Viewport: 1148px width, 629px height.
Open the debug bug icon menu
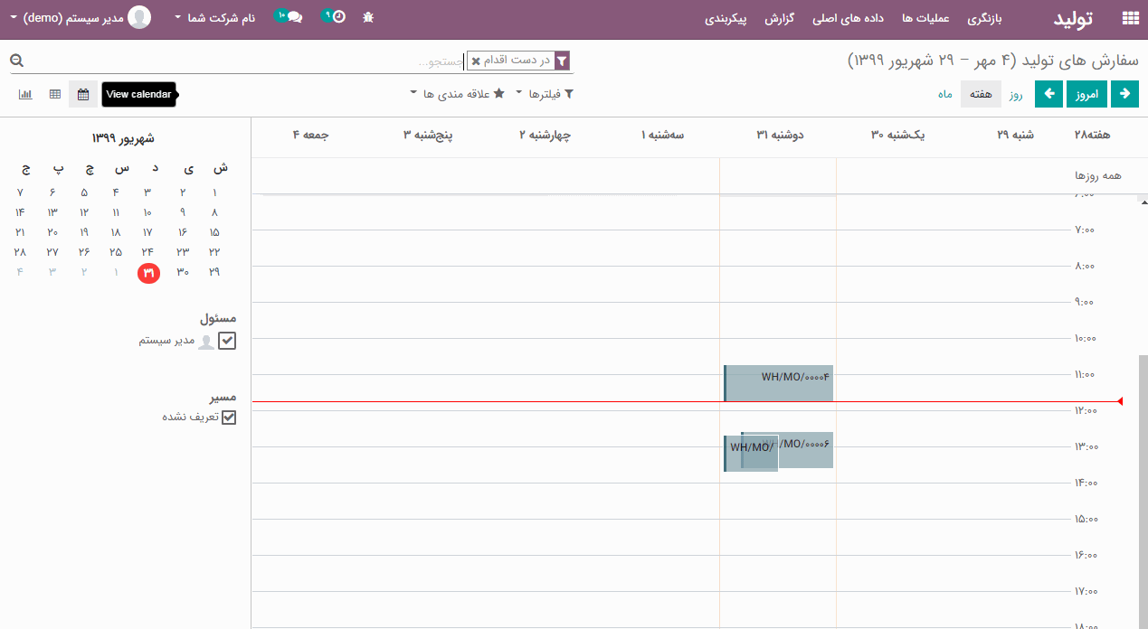click(367, 17)
